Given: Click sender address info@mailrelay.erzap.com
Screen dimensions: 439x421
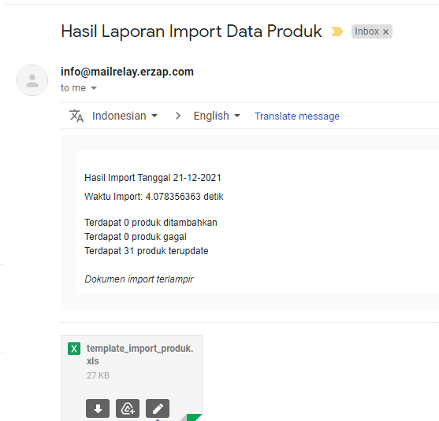Looking at the screenshot, I should pos(127,72).
